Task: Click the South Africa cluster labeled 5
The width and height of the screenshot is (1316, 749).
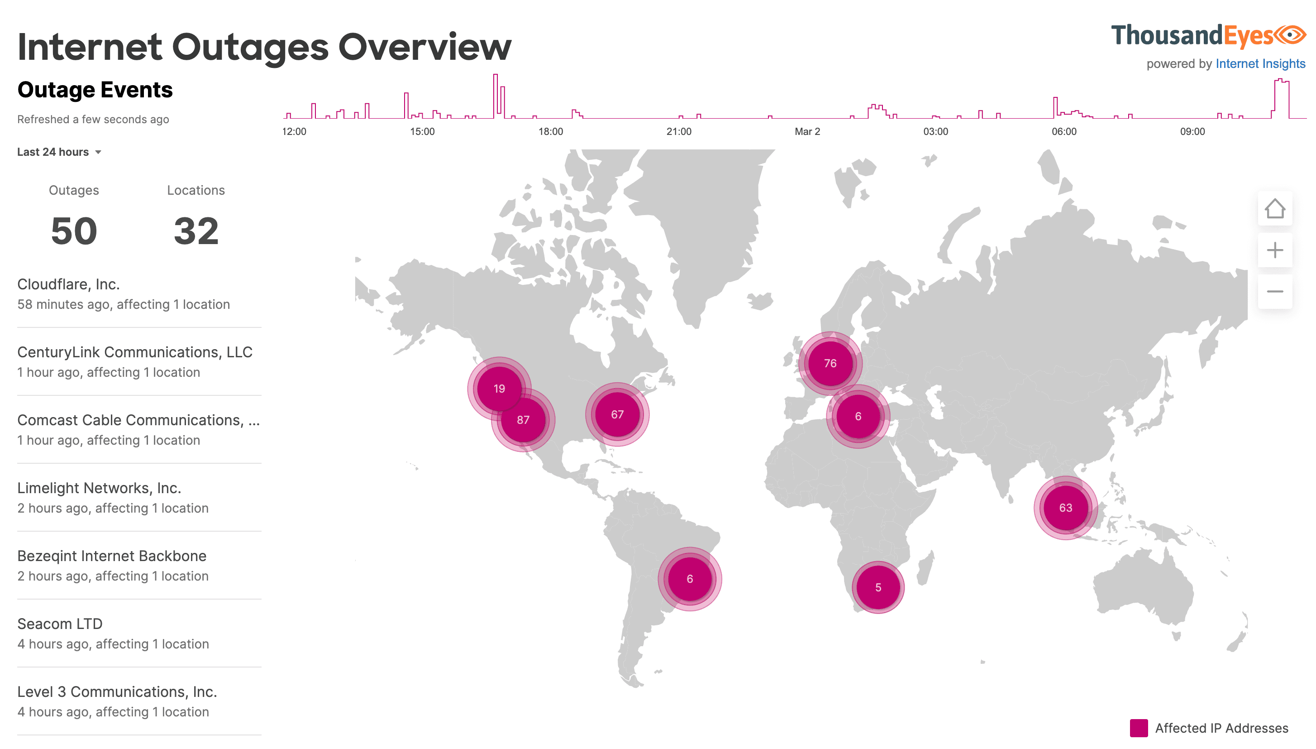Action: tap(877, 587)
